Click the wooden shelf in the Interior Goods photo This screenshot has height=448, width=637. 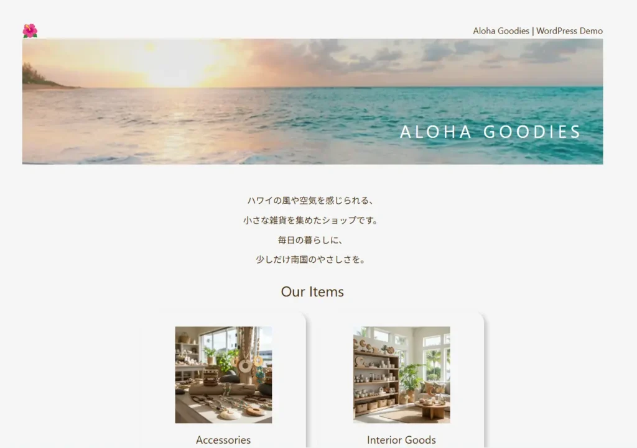coord(376,382)
